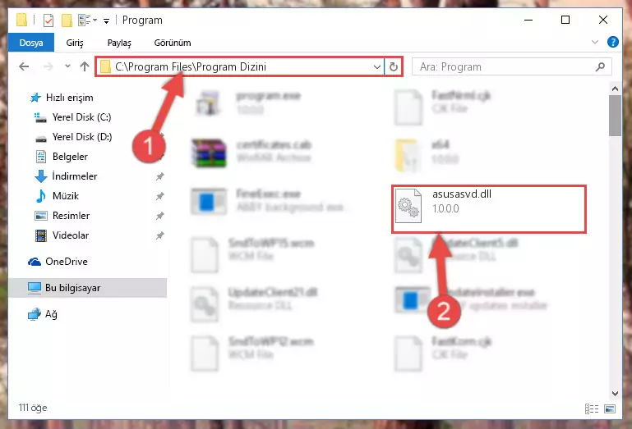Screen dimensions: 632x429
Task: Switch to details view in status bar
Action: (591, 408)
